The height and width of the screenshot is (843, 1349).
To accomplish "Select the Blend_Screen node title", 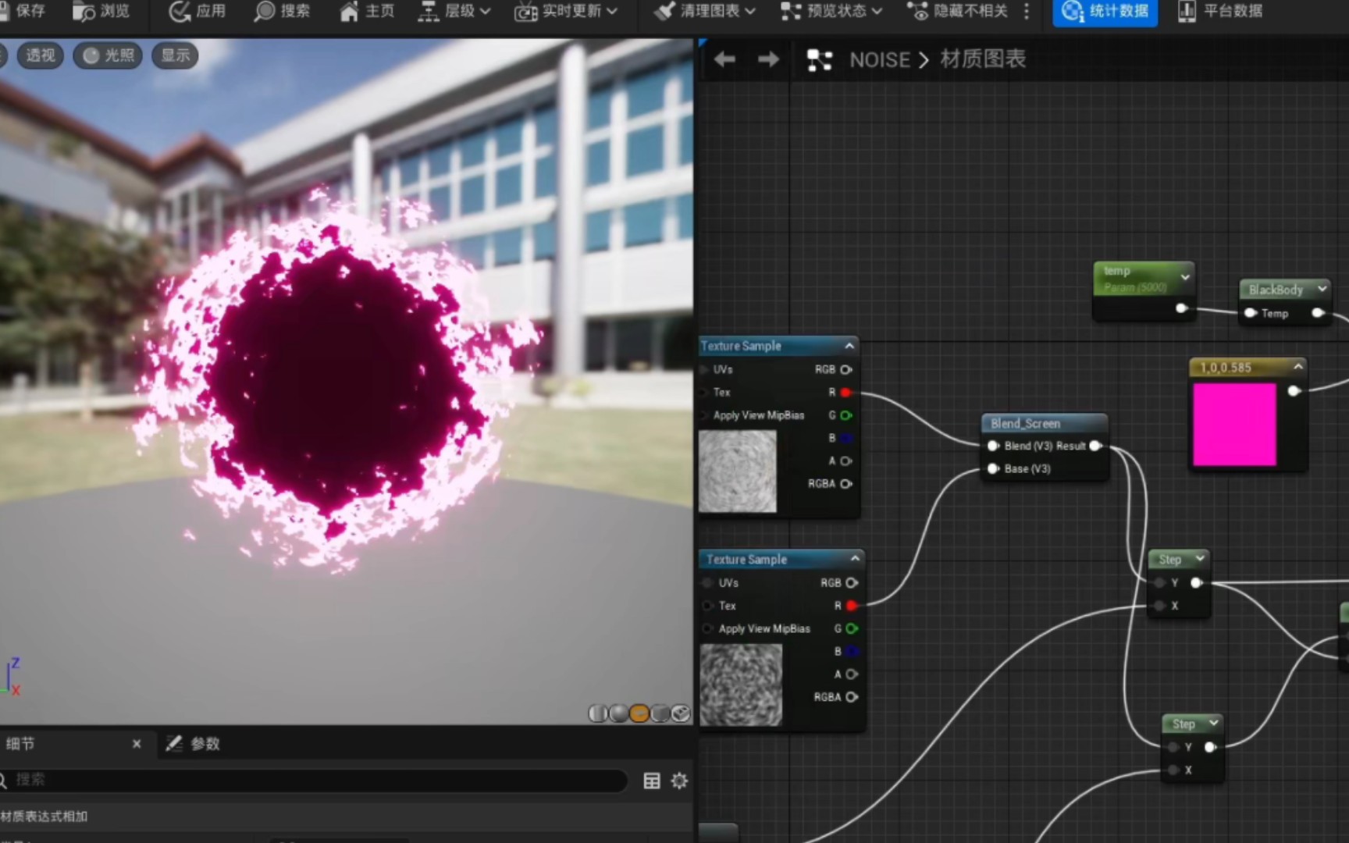I will 1026,423.
